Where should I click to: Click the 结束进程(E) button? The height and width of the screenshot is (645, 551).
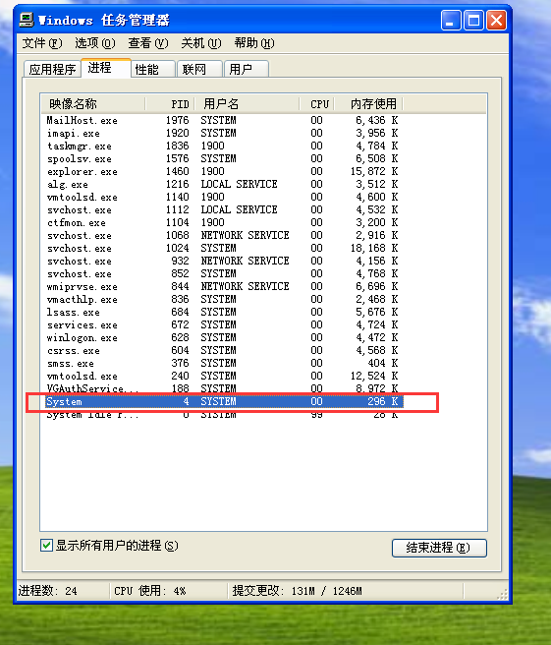click(x=439, y=548)
